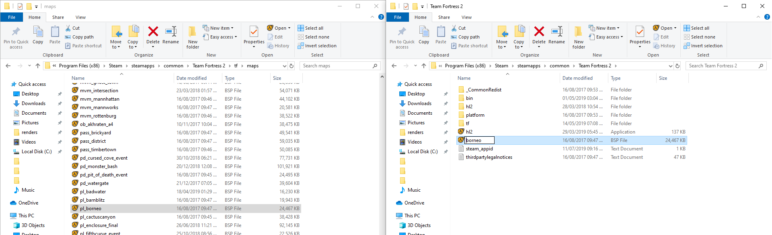Viewport: 772px width, 235px height.
Task: Switch to View tab in Team Fortress 2 window
Action: [466, 17]
